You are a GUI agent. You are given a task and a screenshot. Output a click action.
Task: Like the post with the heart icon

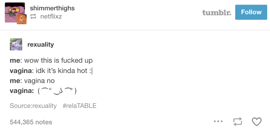256,121
